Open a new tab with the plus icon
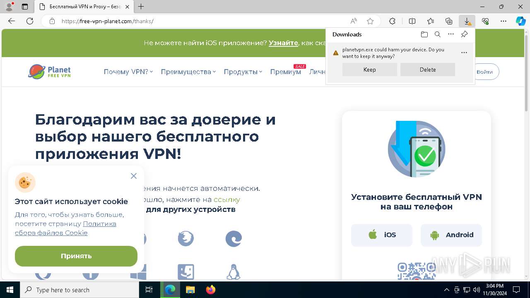 (141, 7)
